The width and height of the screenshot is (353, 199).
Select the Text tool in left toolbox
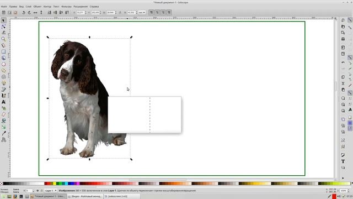coord(4,102)
